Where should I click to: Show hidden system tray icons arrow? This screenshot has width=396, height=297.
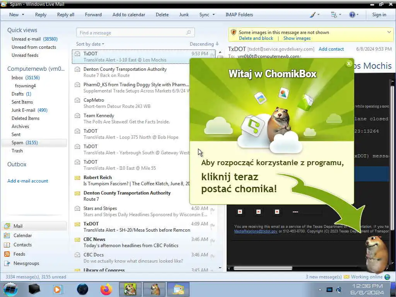(320, 290)
